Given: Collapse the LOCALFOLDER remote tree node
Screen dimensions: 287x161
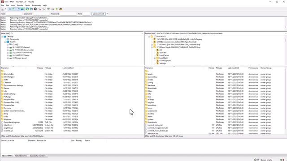Looking at the screenshot, I should [149, 37].
